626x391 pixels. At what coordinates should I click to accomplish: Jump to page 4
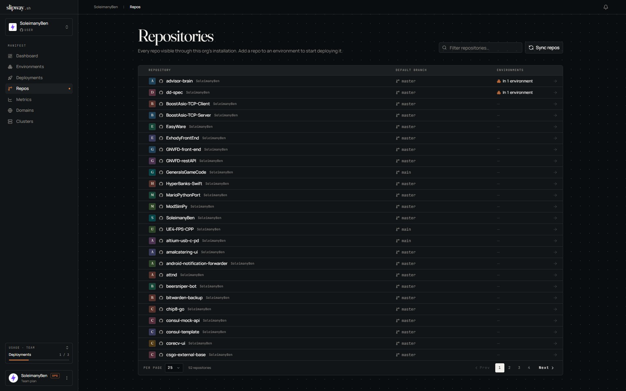click(529, 368)
